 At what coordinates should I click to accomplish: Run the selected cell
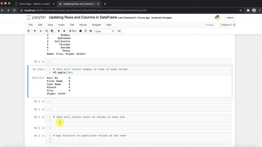point(73,31)
